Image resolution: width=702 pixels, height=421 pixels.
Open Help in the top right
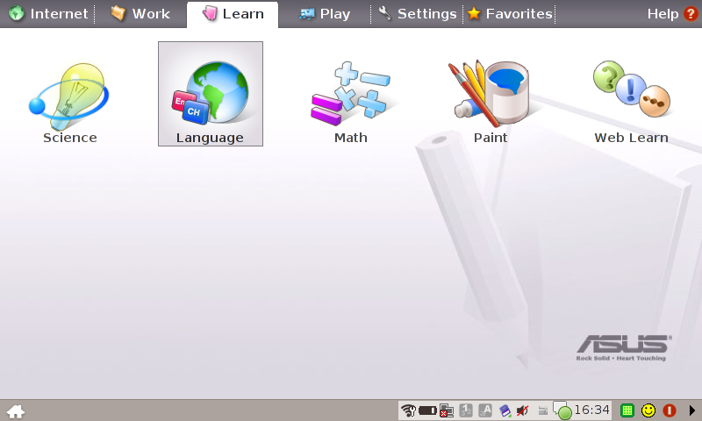[671, 14]
